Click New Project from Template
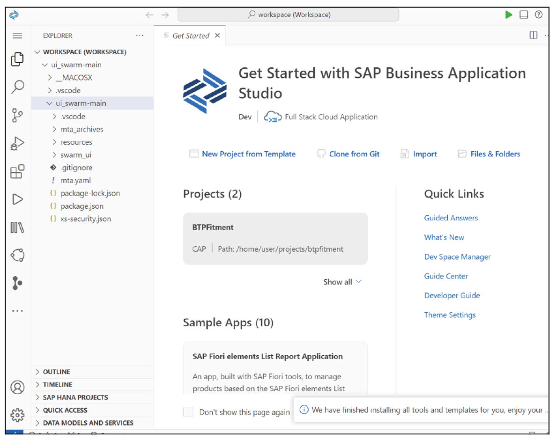Screen dimensions: 556x440 point(248,154)
